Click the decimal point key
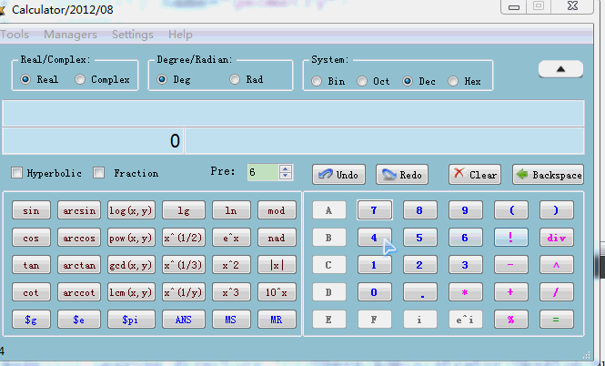Screen dimensions: 605x366 tap(419, 292)
